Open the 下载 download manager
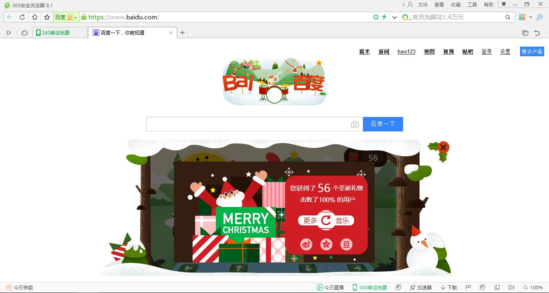This screenshot has width=549, height=293. 449,287
